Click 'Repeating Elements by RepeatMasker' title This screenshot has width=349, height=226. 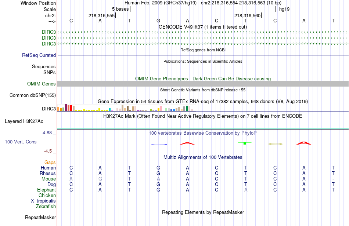pos(203,212)
